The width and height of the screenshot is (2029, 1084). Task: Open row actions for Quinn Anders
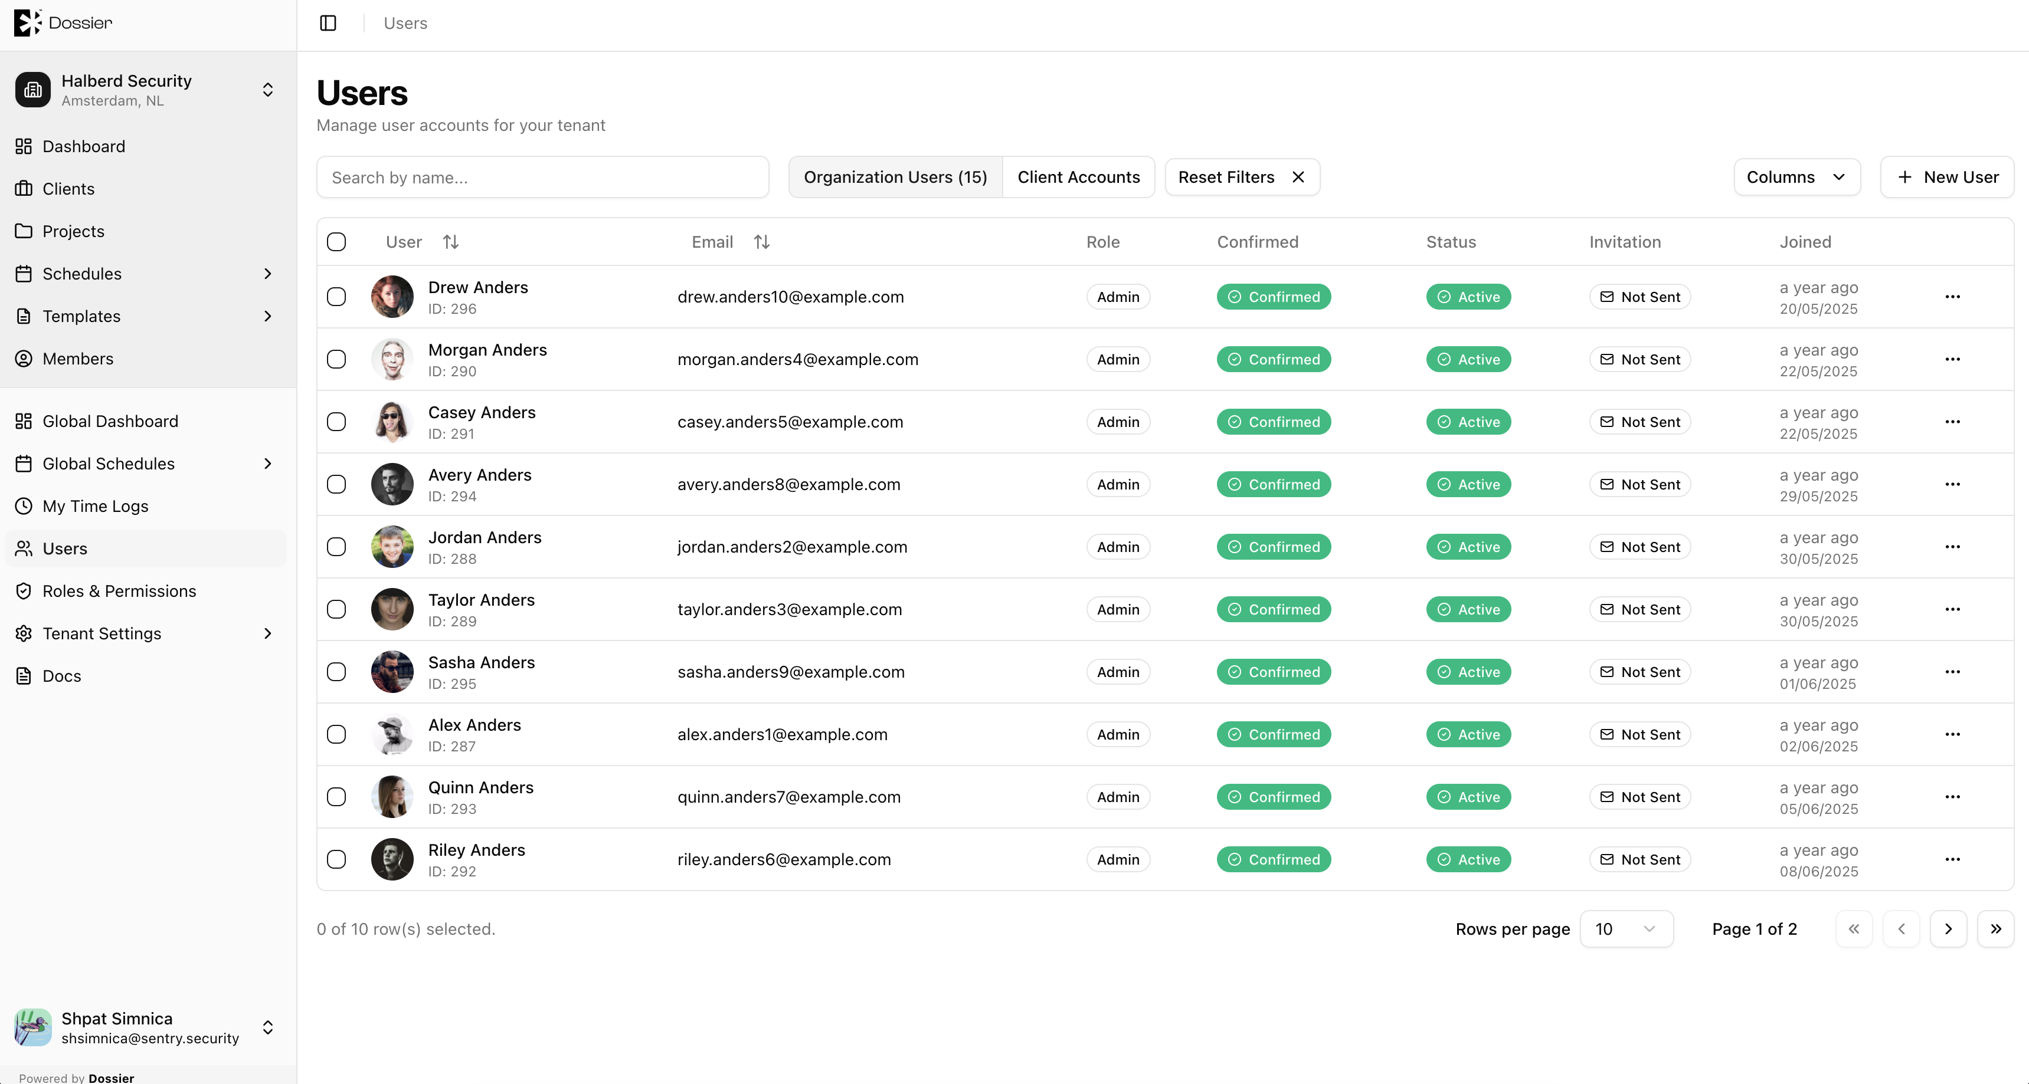[x=1953, y=797]
